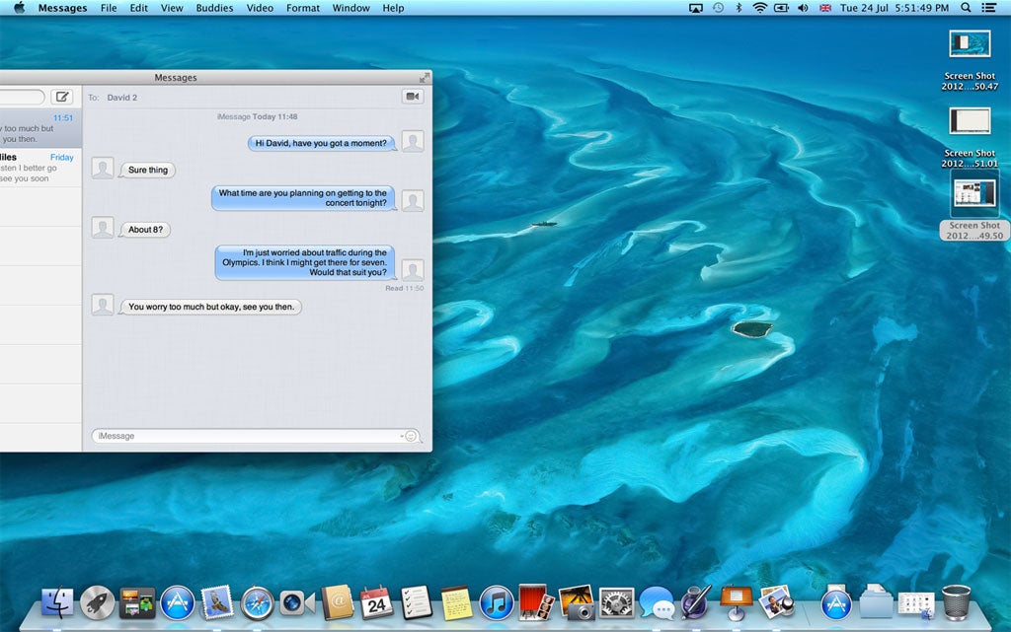The image size is (1011, 632).
Task: Toggle Bluetooth from the menu bar
Action: pyautogui.click(x=739, y=8)
